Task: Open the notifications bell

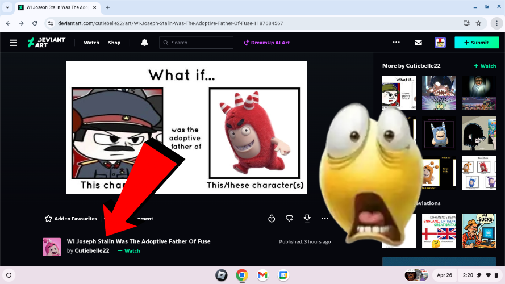Action: tap(144, 43)
